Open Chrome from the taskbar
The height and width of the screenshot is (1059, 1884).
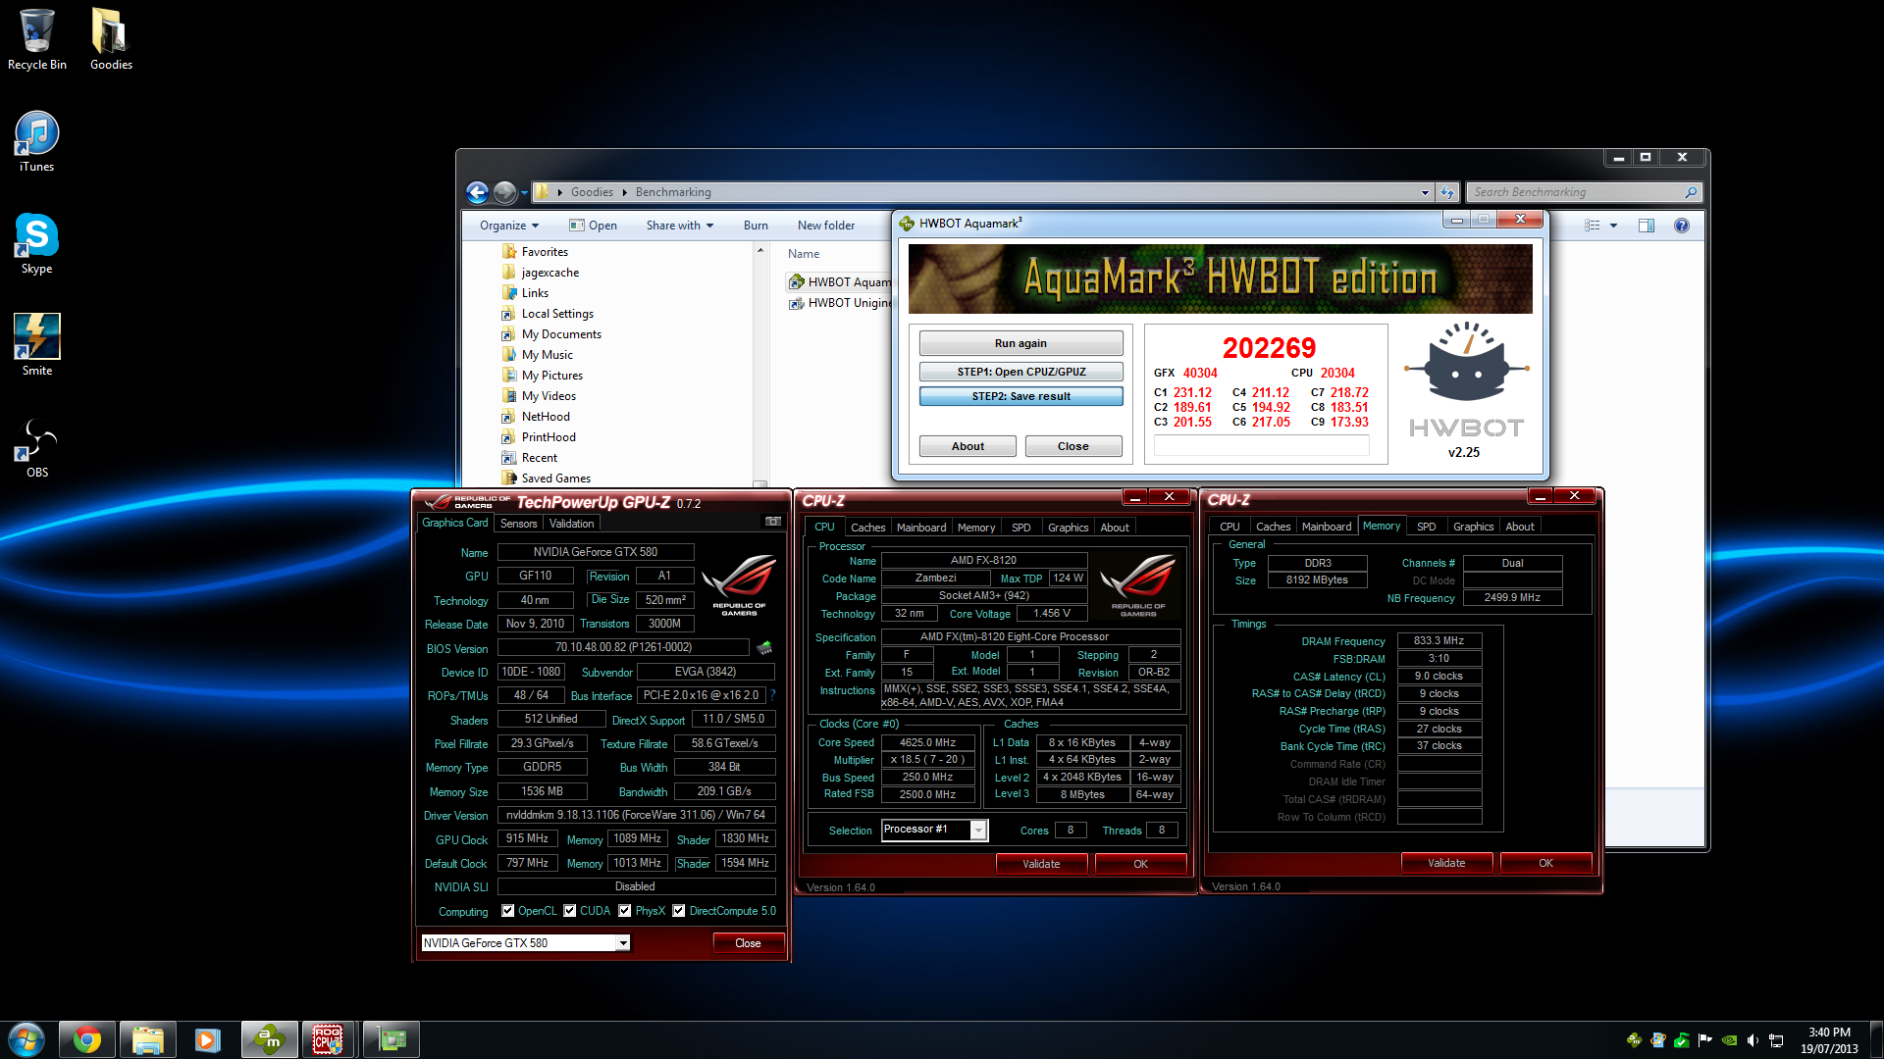(x=87, y=1039)
